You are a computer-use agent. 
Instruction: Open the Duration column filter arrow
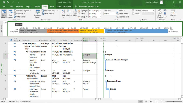point(50,40)
